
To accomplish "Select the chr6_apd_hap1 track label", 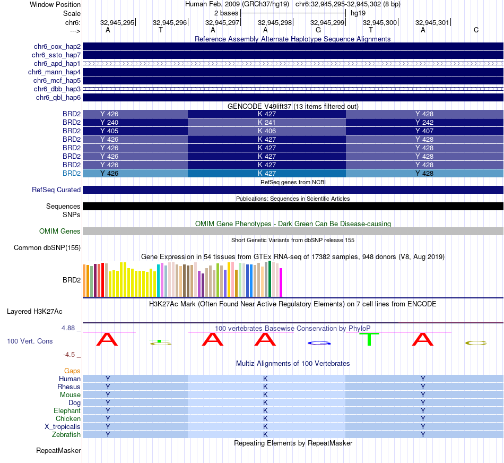I will click(x=57, y=63).
